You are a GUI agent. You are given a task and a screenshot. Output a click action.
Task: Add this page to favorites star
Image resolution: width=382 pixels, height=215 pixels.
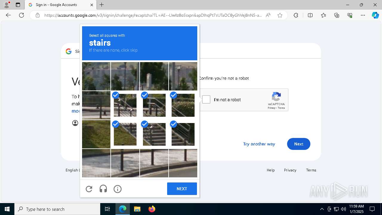[x=280, y=15]
